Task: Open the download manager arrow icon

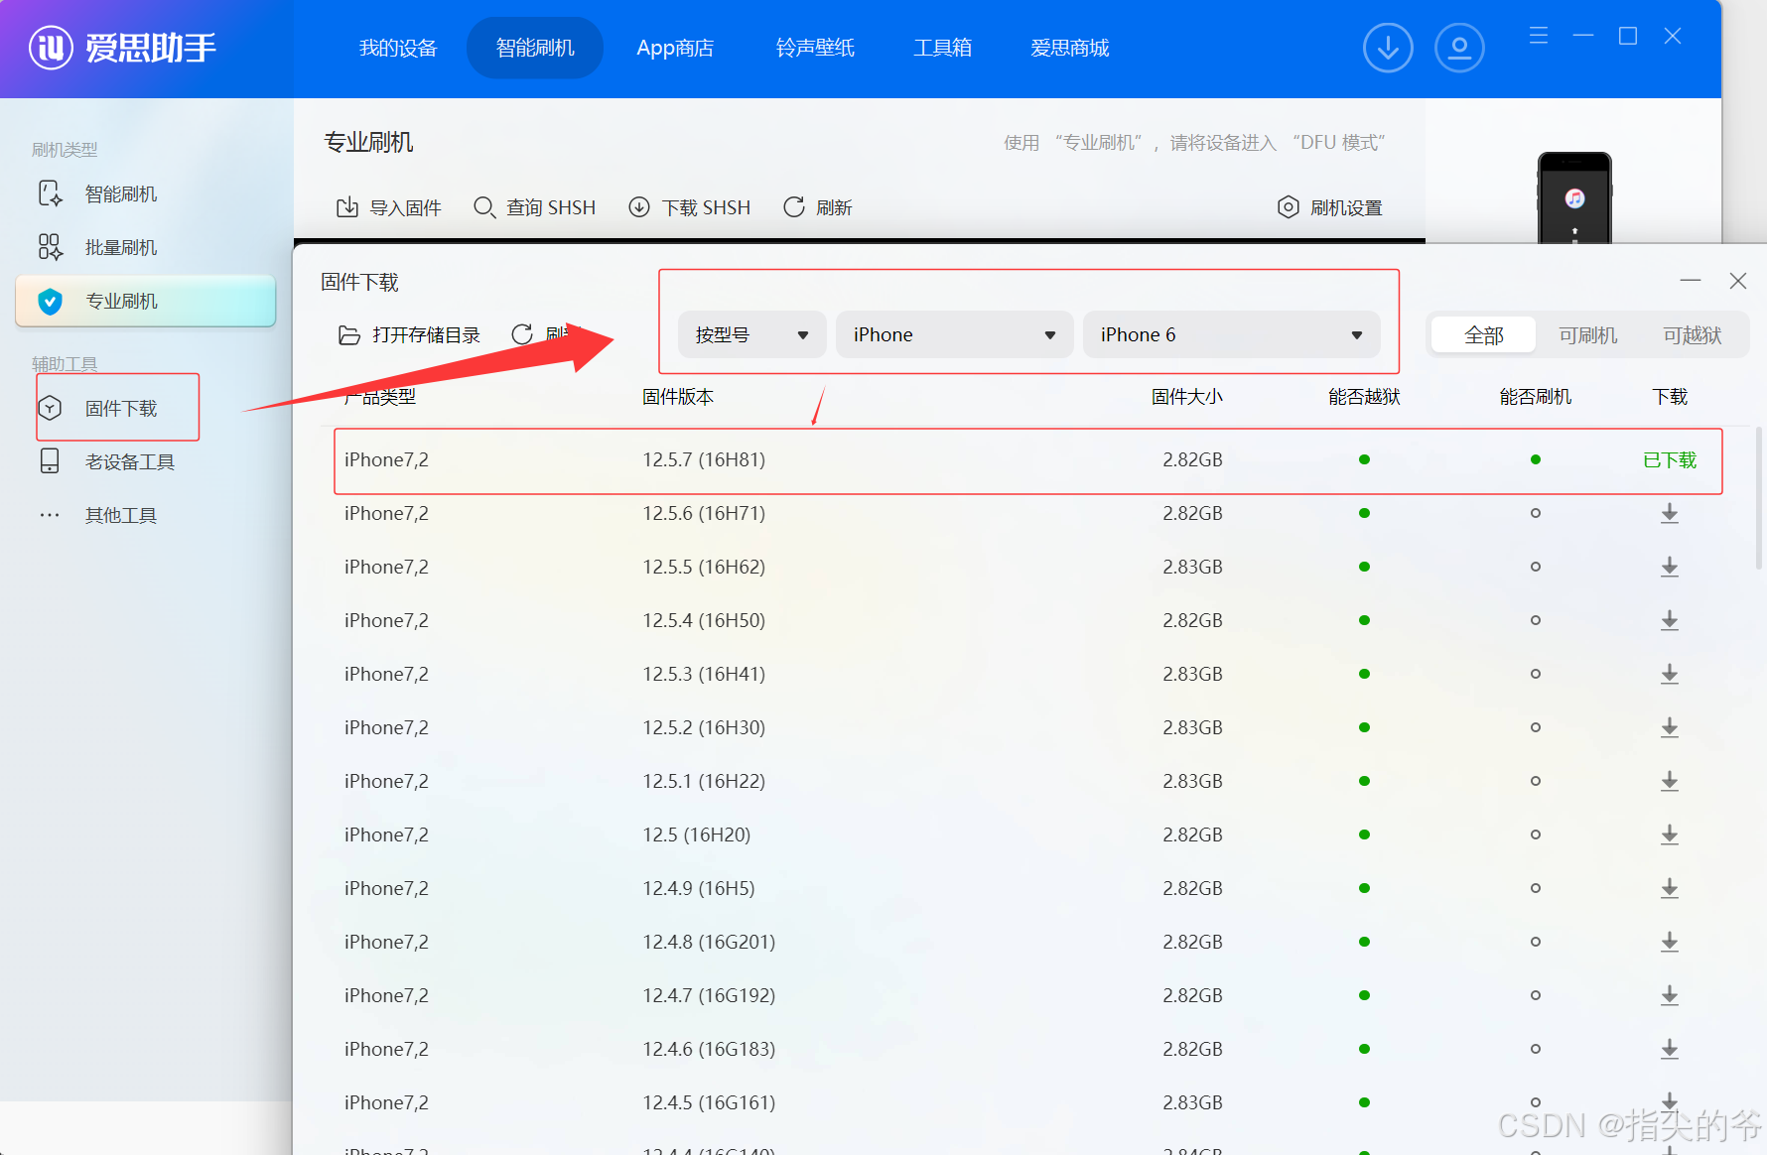Action: pyautogui.click(x=1388, y=48)
